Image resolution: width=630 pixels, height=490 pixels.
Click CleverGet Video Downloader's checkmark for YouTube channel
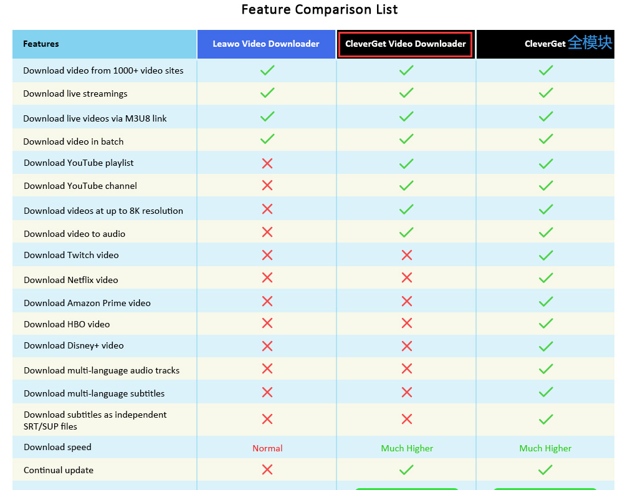(x=406, y=186)
